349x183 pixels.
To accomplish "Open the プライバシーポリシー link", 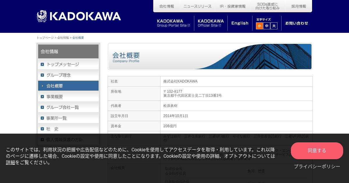I will 317,166.
